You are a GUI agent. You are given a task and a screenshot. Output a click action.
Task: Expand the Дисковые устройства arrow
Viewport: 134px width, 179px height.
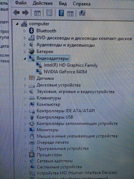25,85
